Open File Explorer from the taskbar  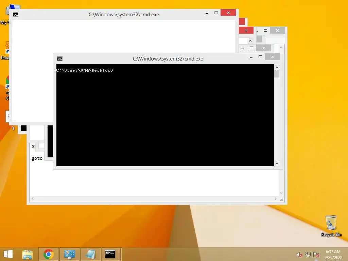pyautogui.click(x=28, y=254)
